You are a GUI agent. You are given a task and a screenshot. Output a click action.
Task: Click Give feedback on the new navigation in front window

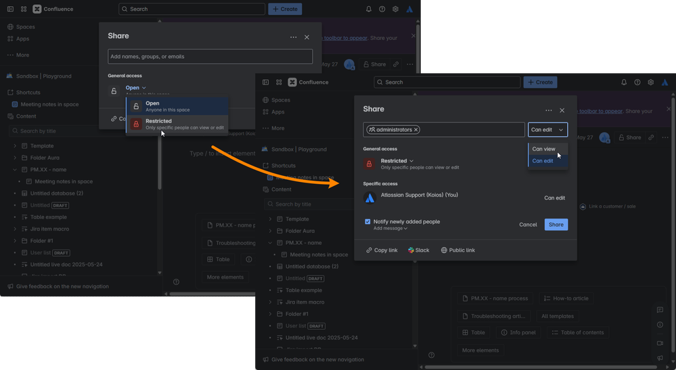click(x=313, y=360)
